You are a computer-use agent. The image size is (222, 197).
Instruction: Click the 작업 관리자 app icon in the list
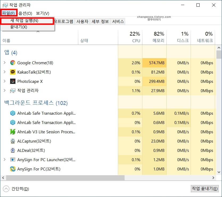13,91
